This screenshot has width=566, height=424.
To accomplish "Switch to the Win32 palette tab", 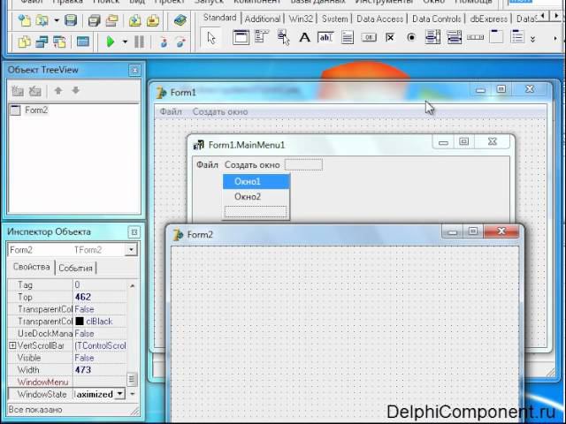I will (301, 19).
